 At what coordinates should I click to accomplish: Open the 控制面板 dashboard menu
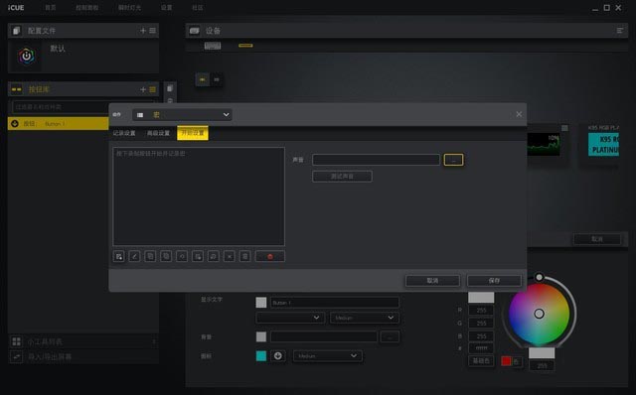pos(86,8)
